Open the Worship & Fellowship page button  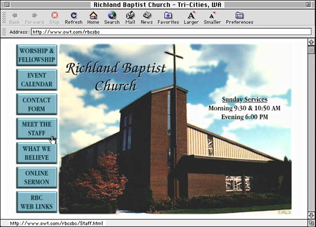(37, 55)
